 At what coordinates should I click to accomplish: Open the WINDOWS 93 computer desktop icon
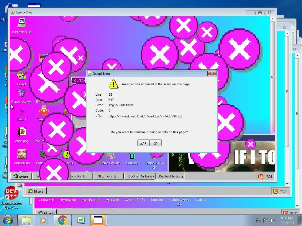22,23
